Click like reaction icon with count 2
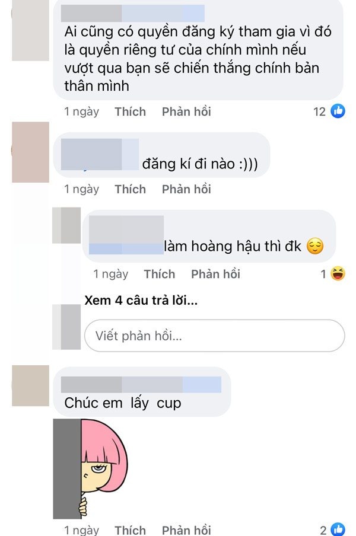The width and height of the screenshot is (356, 536). (338, 529)
